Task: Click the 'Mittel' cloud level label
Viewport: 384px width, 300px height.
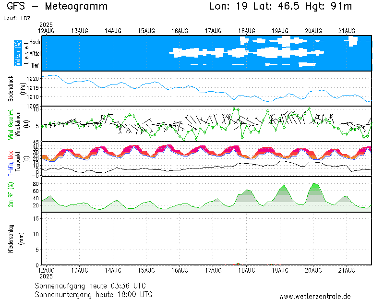Action: [35, 53]
